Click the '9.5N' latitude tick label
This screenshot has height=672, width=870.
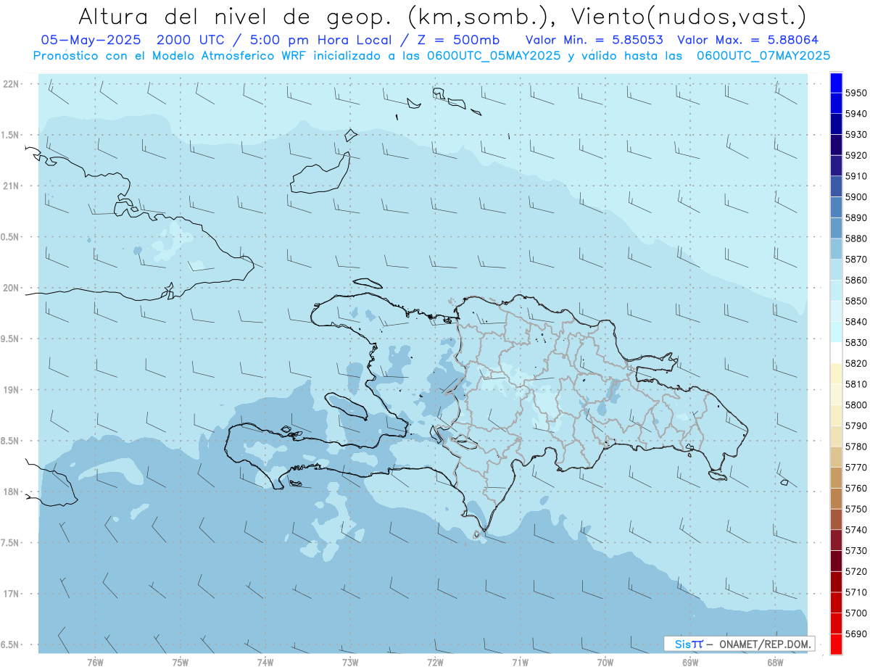pyautogui.click(x=9, y=339)
